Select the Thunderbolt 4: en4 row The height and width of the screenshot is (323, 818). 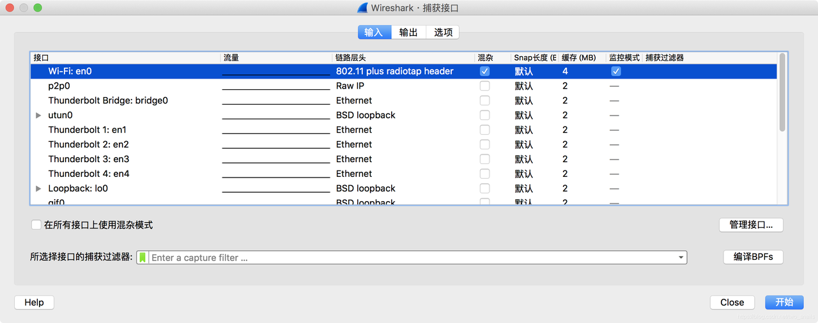(404, 174)
